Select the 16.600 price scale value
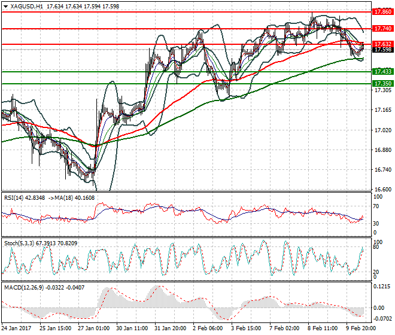Image resolution: width=395 pixels, height=335 pixels. click(383, 190)
